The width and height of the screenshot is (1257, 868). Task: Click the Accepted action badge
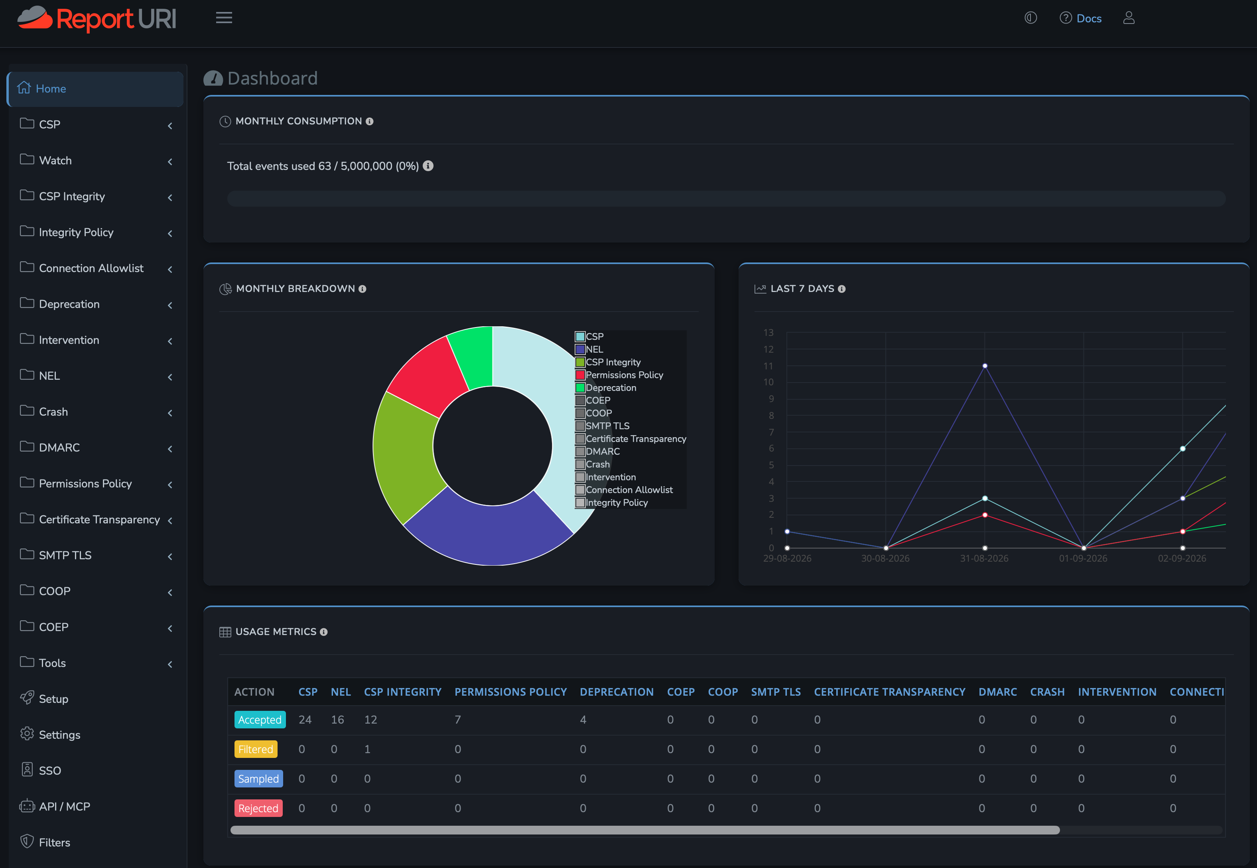point(260,720)
